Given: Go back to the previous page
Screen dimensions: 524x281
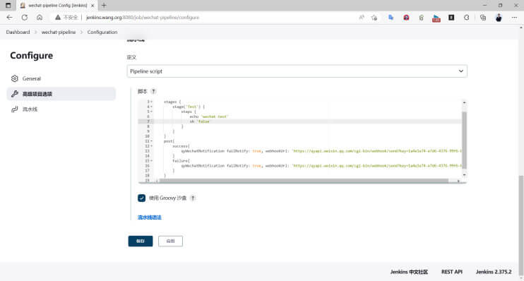Looking at the screenshot, I should [x=9, y=18].
